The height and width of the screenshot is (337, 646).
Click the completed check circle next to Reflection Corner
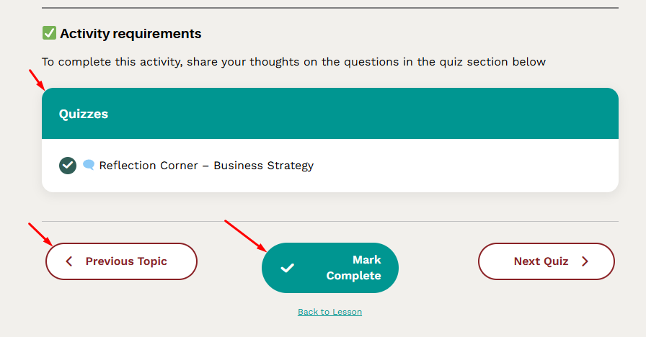coord(68,166)
